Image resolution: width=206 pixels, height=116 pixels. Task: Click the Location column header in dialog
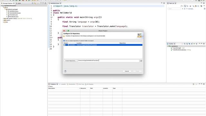click(x=79, y=43)
